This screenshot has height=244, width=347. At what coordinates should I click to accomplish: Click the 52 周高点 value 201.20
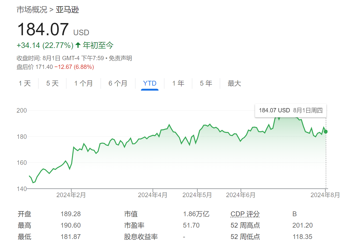(x=302, y=225)
